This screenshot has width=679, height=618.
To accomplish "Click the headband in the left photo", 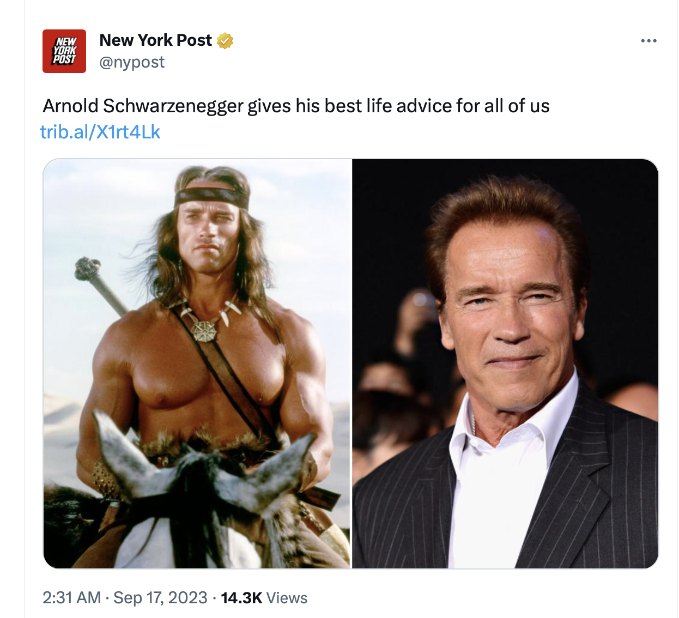I will (213, 196).
